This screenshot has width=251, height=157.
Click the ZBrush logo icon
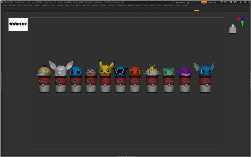[2, 2]
